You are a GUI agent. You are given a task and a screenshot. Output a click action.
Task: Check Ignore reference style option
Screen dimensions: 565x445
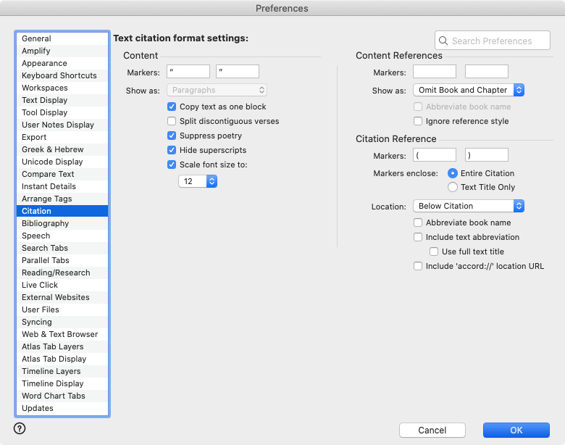pos(418,121)
